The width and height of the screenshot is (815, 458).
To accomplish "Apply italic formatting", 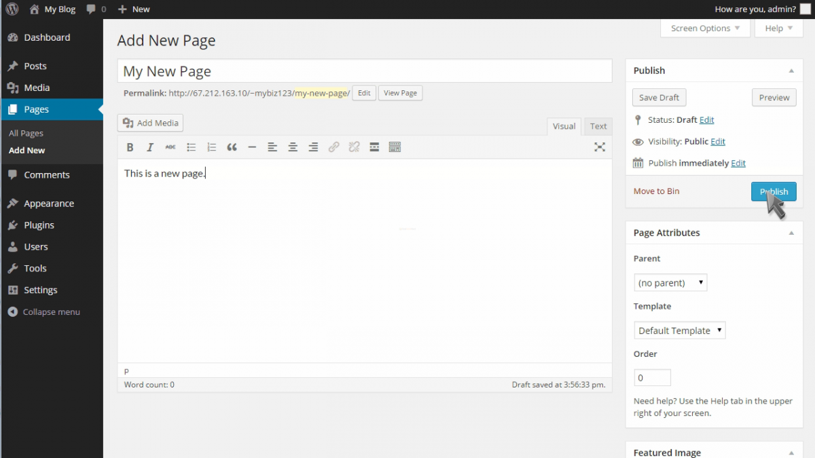I will point(150,147).
